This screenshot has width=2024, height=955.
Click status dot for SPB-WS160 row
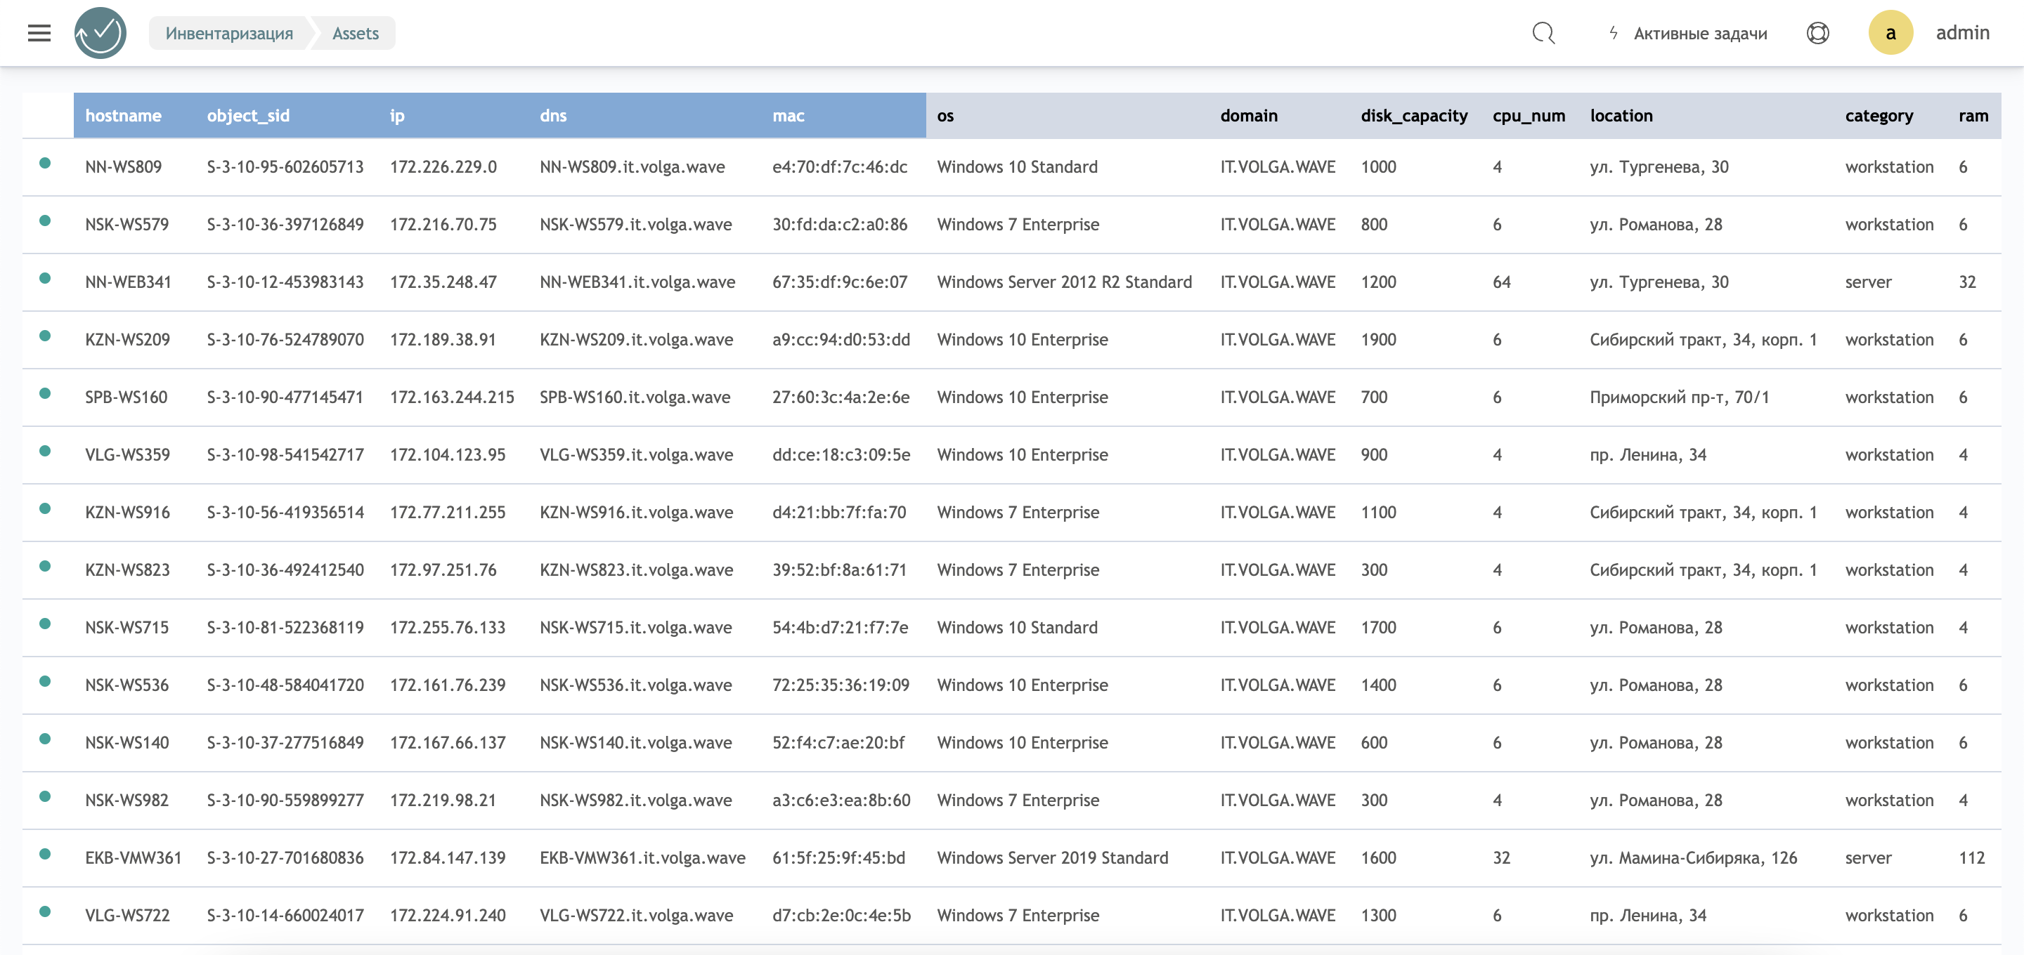coord(46,393)
